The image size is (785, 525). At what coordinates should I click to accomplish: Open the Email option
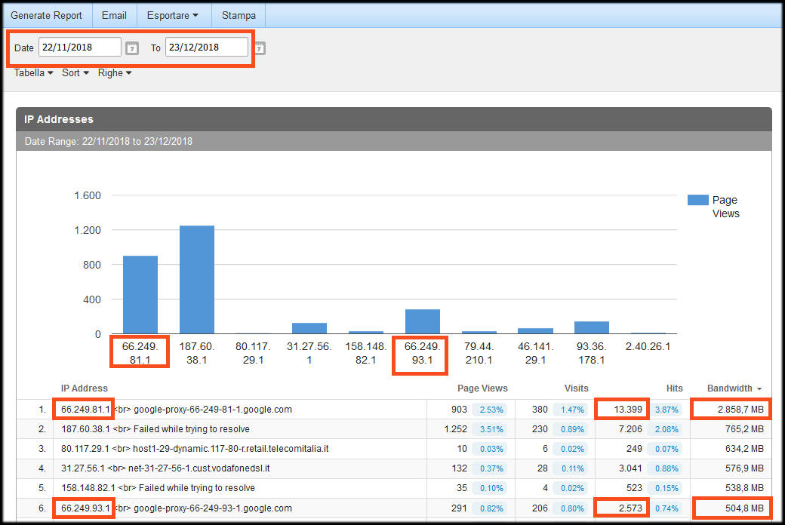coord(114,16)
